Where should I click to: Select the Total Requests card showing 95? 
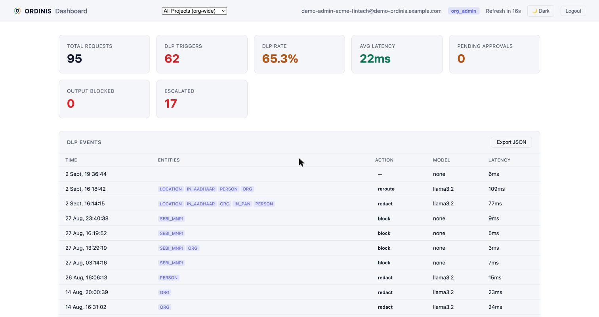pyautogui.click(x=104, y=54)
